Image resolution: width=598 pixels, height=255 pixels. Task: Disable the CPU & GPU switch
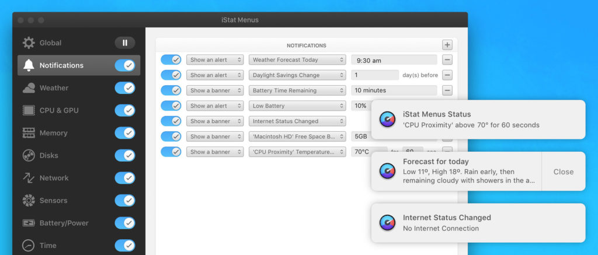coord(125,110)
